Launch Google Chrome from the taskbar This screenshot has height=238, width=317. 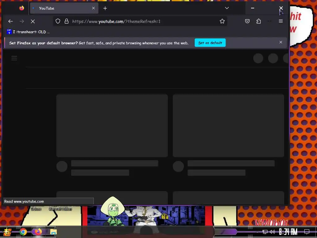click(23, 232)
